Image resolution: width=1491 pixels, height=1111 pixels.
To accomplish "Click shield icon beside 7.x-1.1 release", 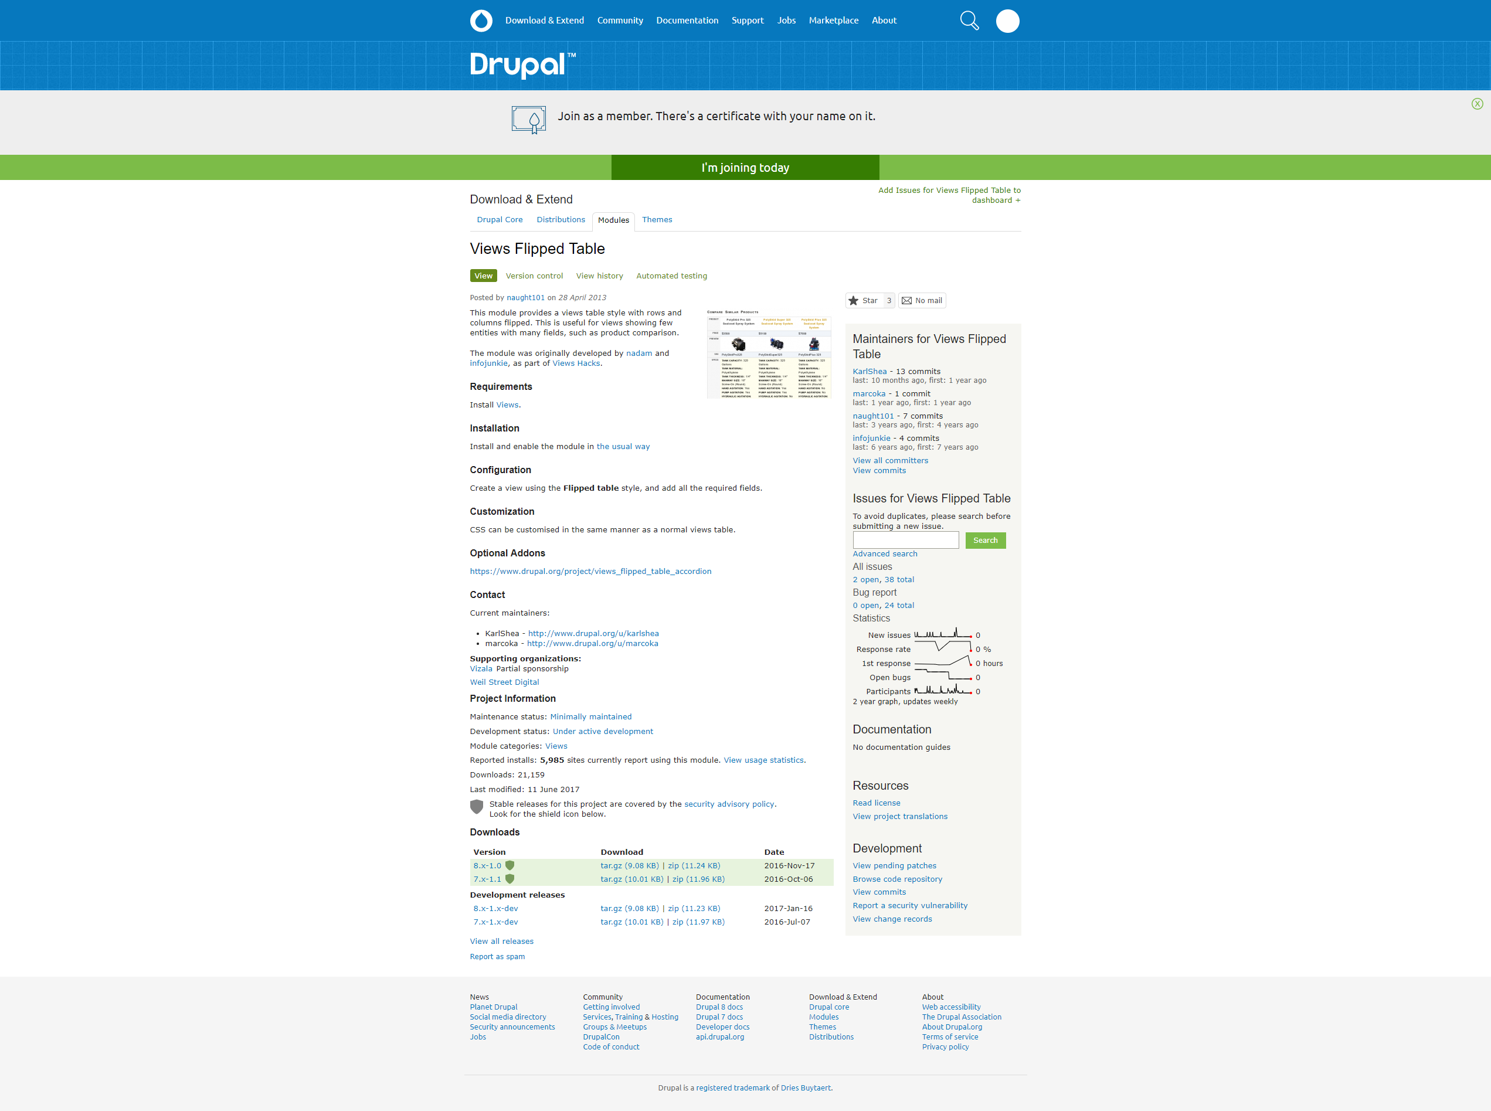I will click(510, 879).
